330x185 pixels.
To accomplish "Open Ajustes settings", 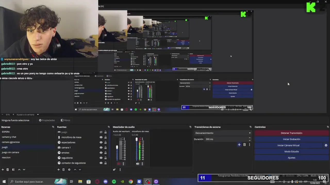I will [292, 158].
